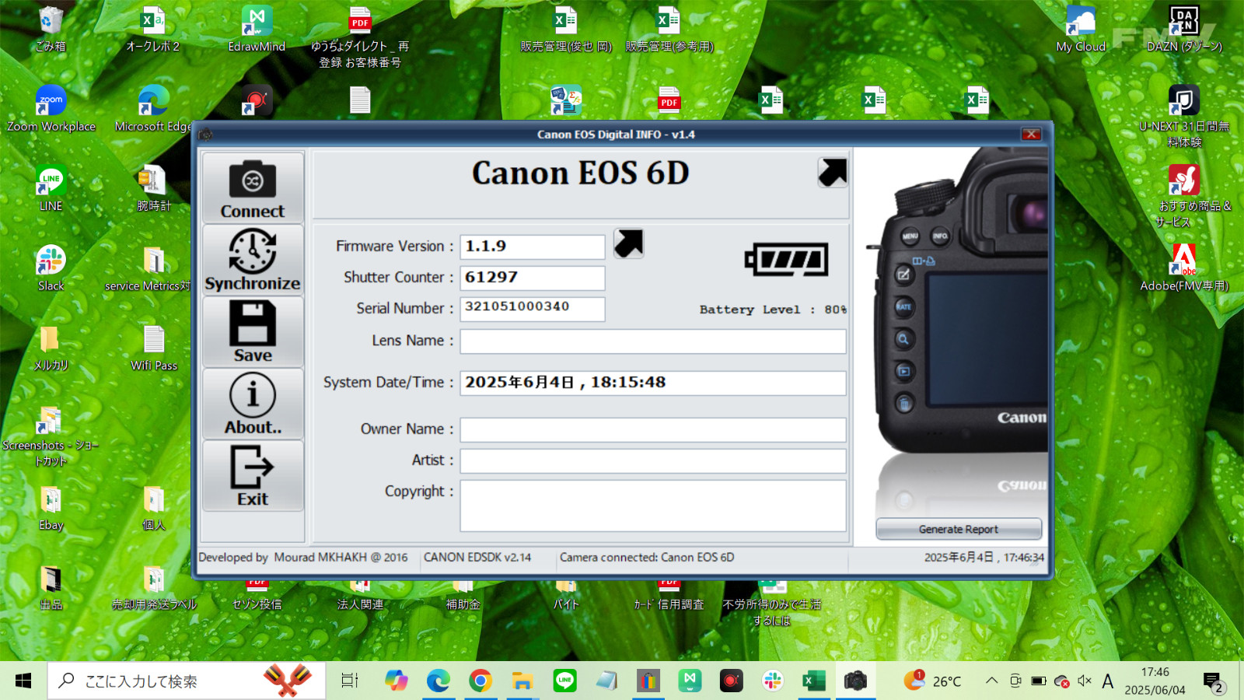1244x700 pixels.
Task: Click the battery level indicator icon
Action: click(x=786, y=260)
